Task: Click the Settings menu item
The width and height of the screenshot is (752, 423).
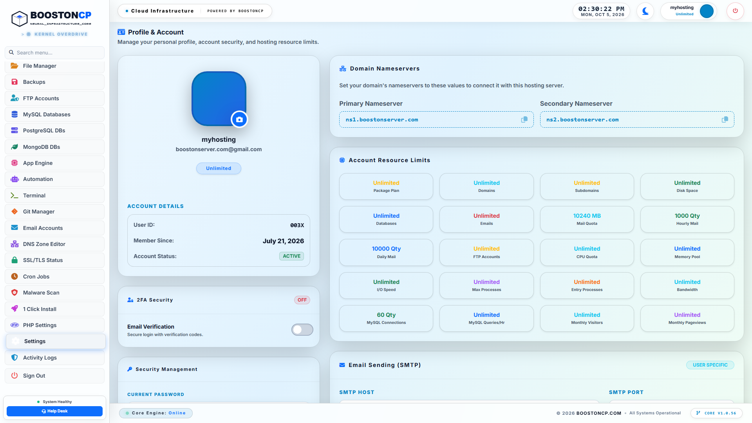Action: tap(56, 341)
